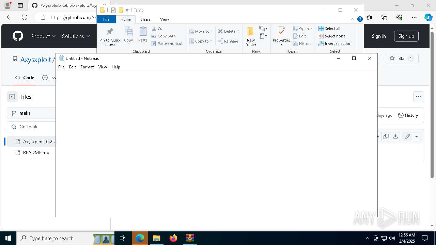Viewport: 436px width, 245px height.
Task: Click the GitHub copy raw file icon
Action: pos(386,136)
